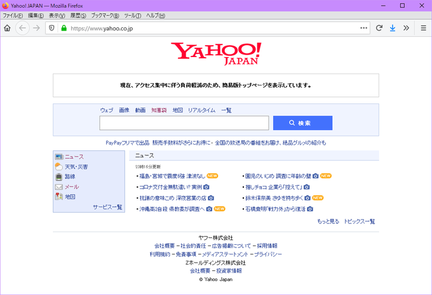Viewport: 432px width, 295px height.
Task: Open the 履歴(S) menu
Action: point(78,16)
